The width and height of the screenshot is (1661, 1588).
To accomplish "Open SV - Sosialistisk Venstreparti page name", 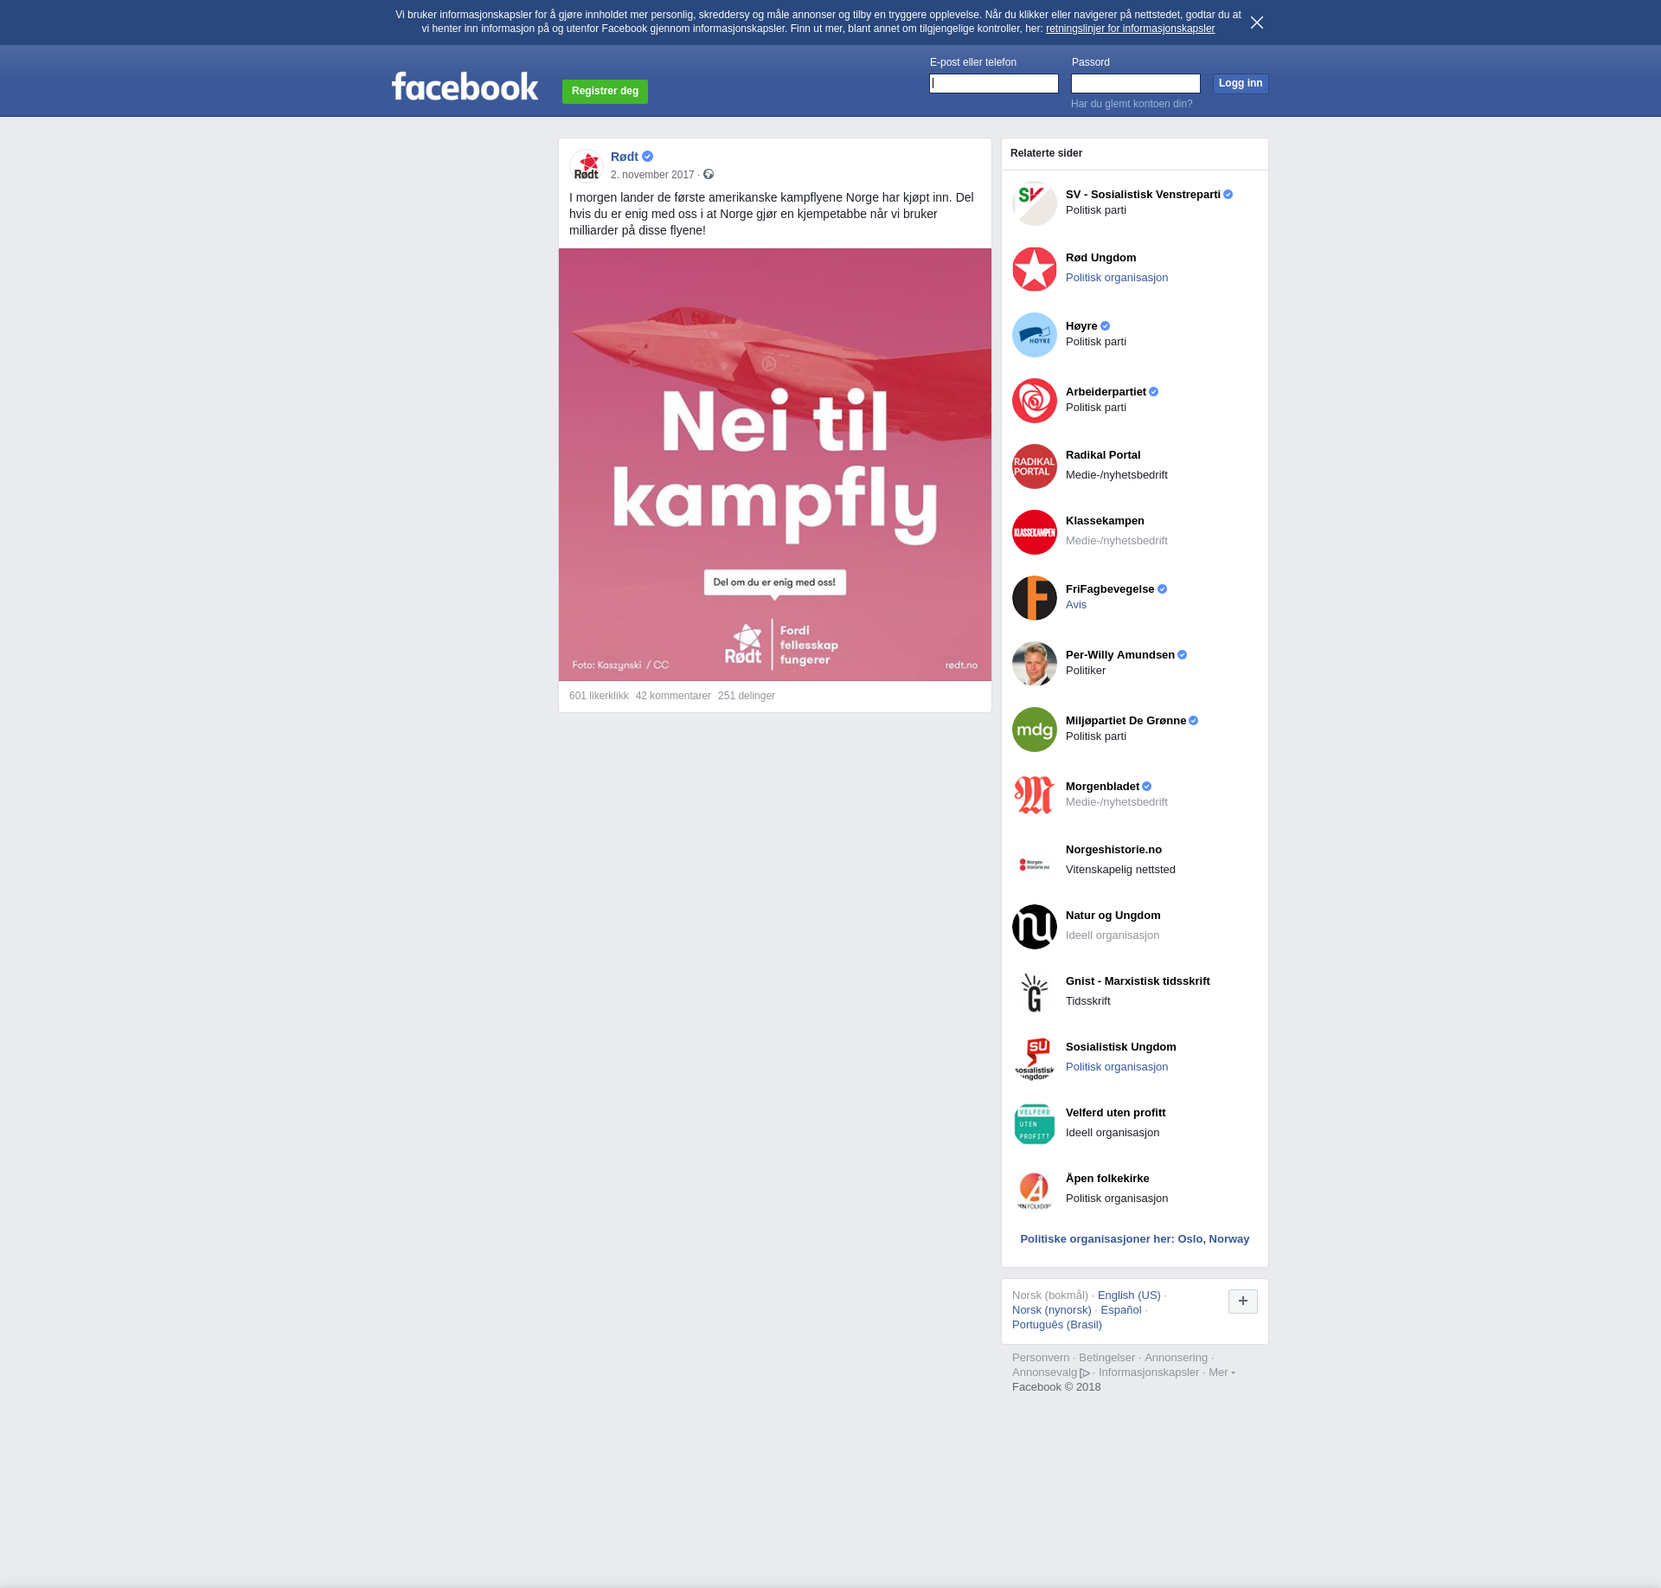I will point(1143,195).
